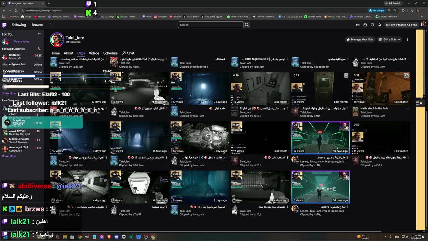Click the Chrome address bar URL
The height and width of the screenshot is (241, 428).
44,10
